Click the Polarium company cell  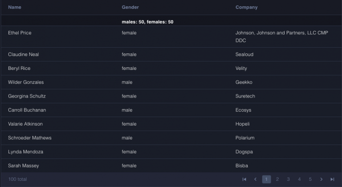(x=245, y=138)
